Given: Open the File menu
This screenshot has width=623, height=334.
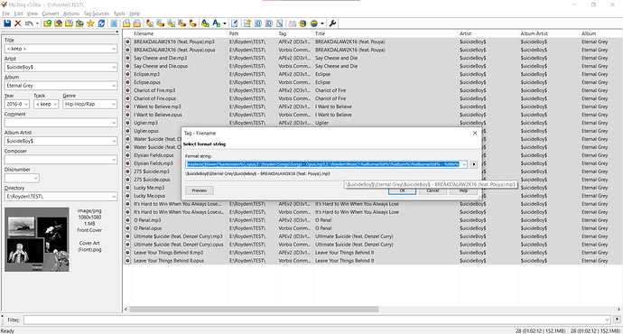Looking at the screenshot, I should pos(6,14).
